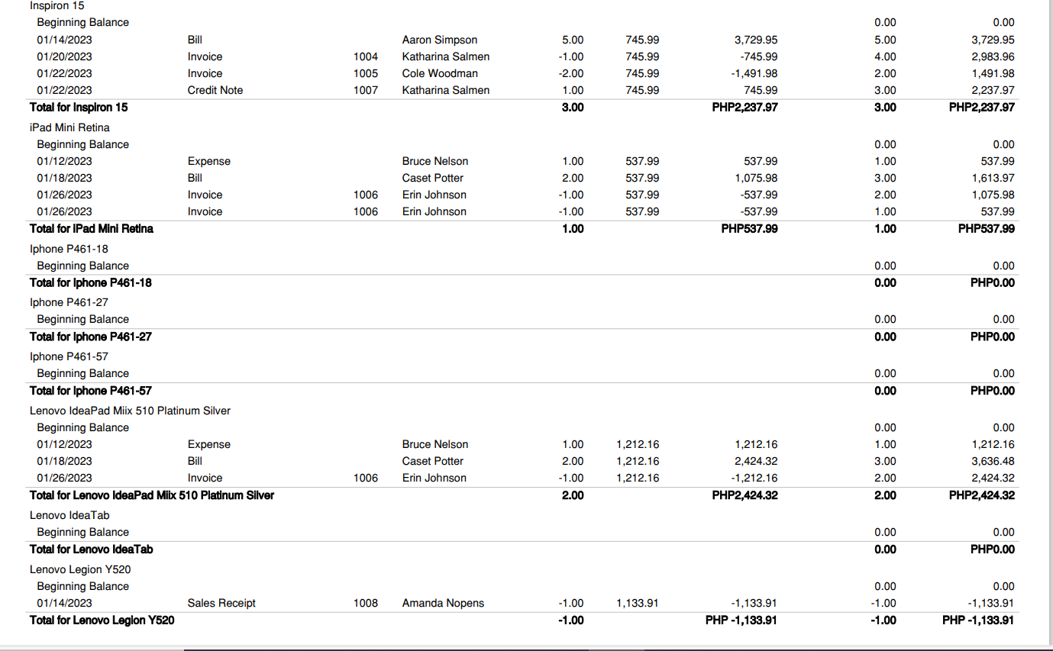Click the Total for Lenovo Legion Y520 label
Screen dimensions: 1053x651
tap(102, 620)
